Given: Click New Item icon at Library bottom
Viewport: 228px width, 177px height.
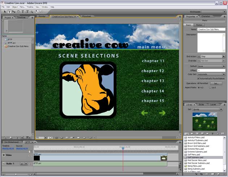Looking at the screenshot, I should pyautogui.click(x=218, y=174).
